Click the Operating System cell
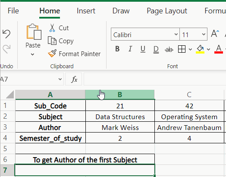226x177 pixels. (x=189, y=116)
